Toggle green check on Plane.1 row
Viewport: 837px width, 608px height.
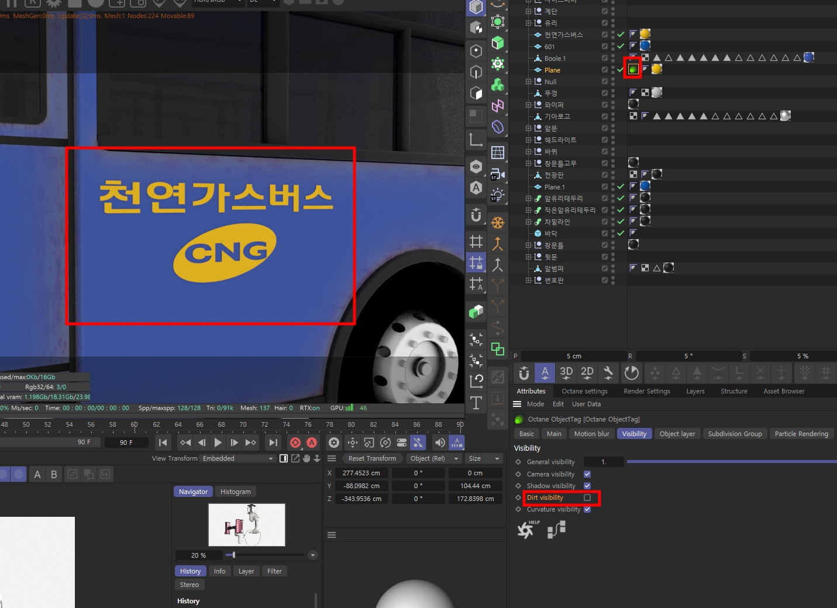tap(621, 186)
